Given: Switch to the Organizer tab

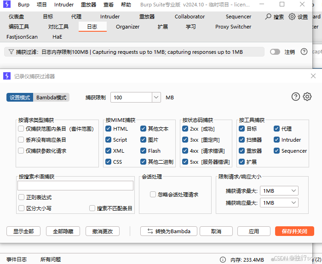Looking at the screenshot, I should tap(127, 27).
